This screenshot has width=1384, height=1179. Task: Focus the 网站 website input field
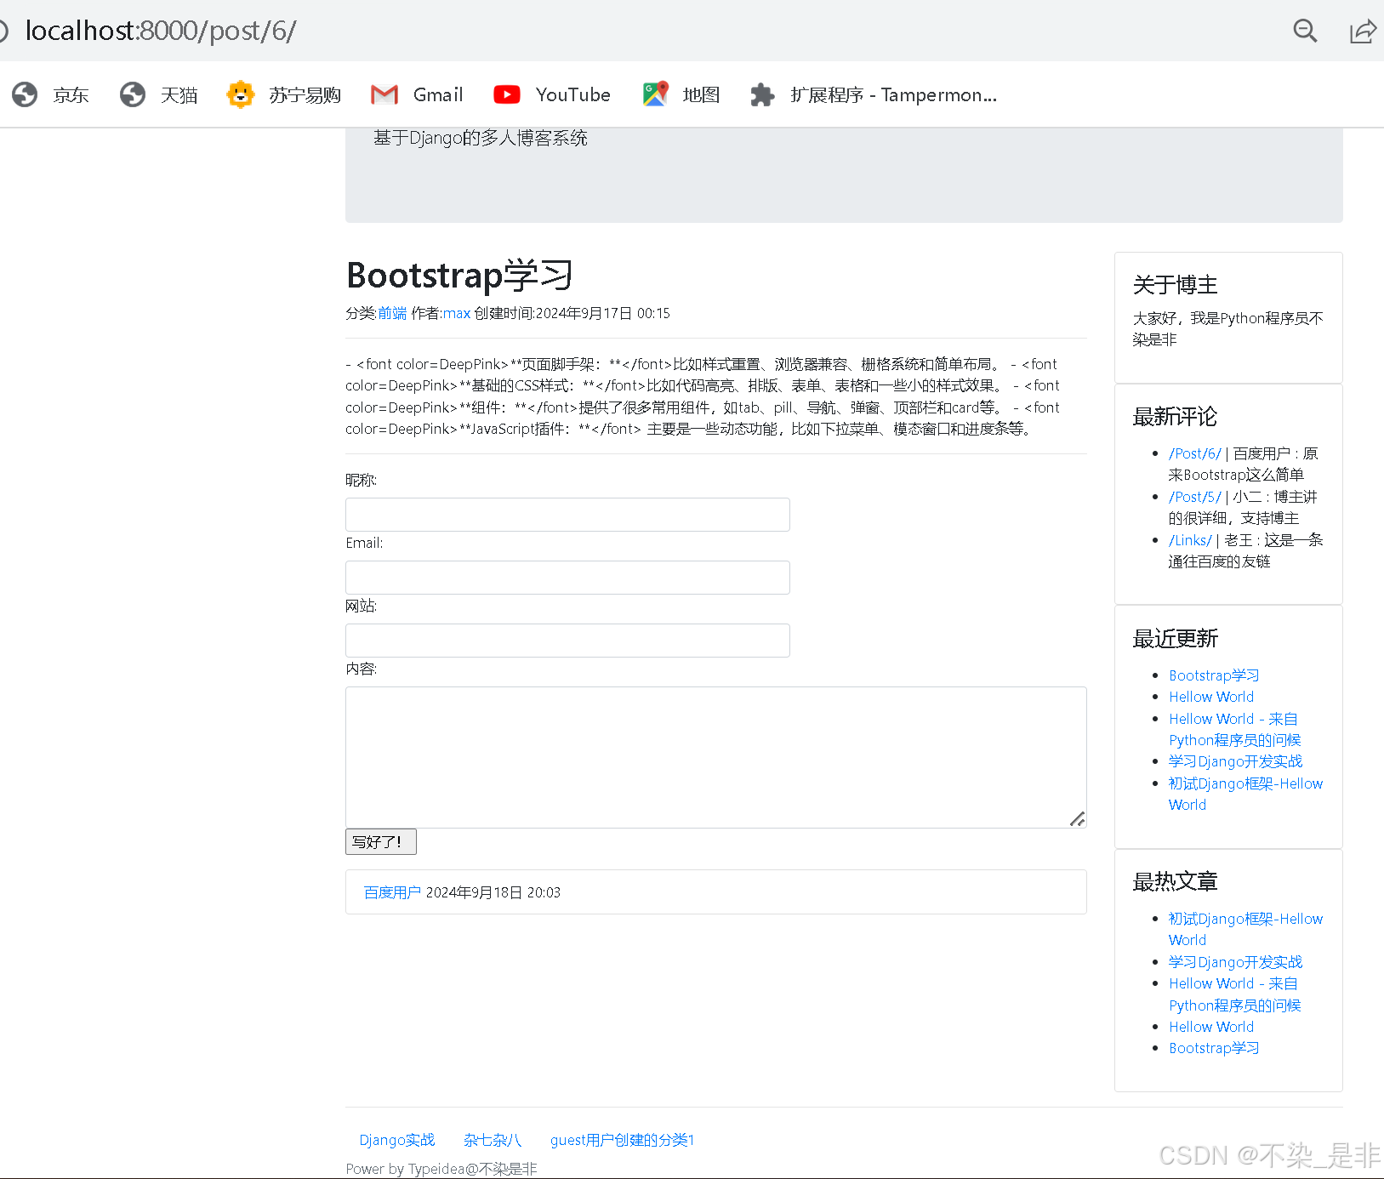(567, 641)
